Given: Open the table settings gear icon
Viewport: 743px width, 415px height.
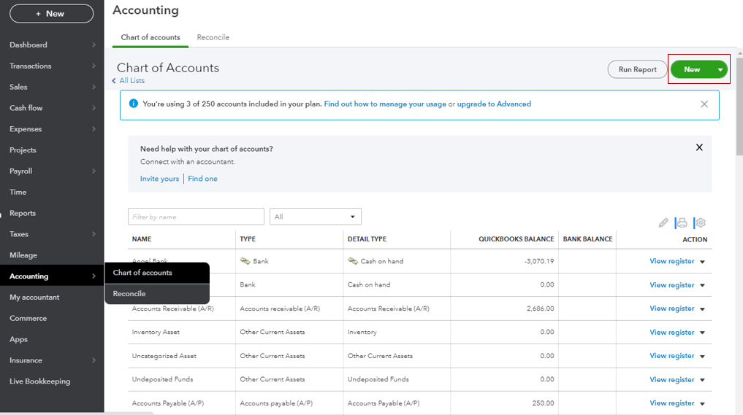Looking at the screenshot, I should [x=700, y=223].
